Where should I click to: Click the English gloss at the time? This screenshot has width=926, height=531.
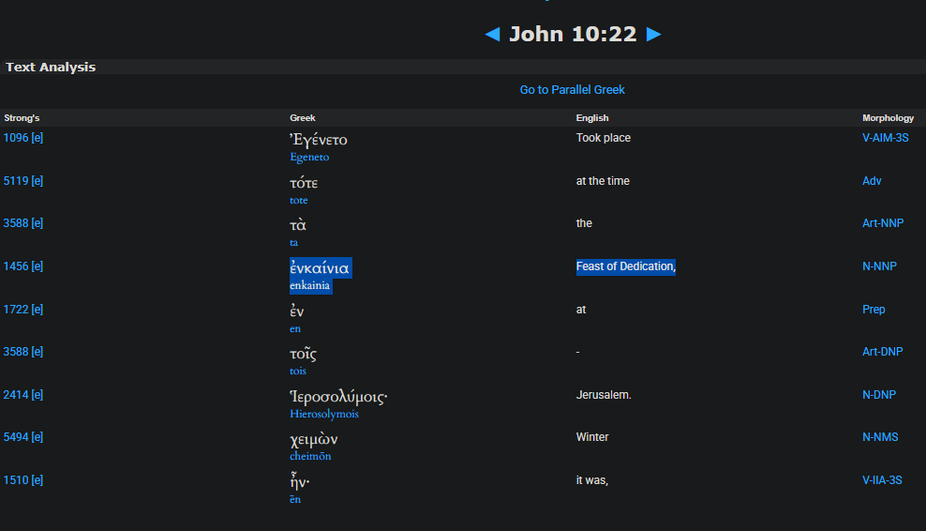tap(603, 181)
